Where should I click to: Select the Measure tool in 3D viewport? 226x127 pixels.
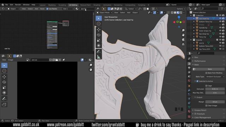(99, 57)
